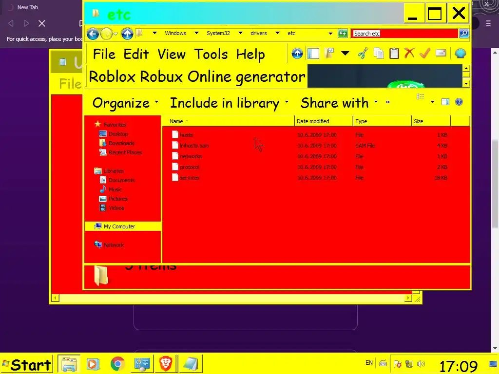Open the address bar history dropdown
This screenshot has width=499, height=374.
(331, 34)
